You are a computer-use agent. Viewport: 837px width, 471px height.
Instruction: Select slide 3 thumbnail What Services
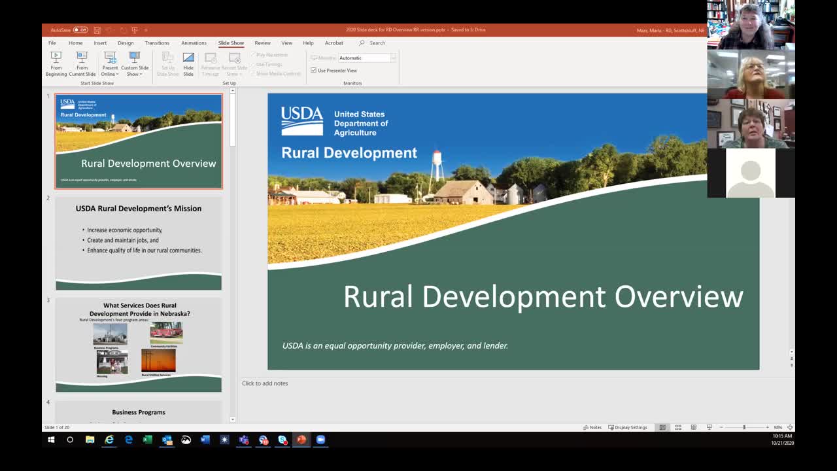pyautogui.click(x=139, y=345)
